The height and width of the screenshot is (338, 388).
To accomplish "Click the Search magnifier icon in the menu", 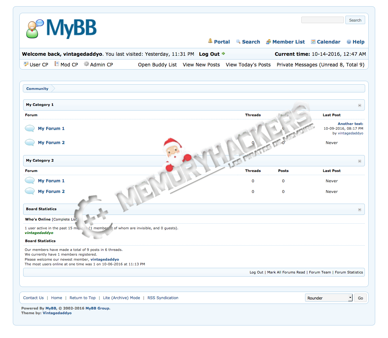I will click(x=238, y=42).
